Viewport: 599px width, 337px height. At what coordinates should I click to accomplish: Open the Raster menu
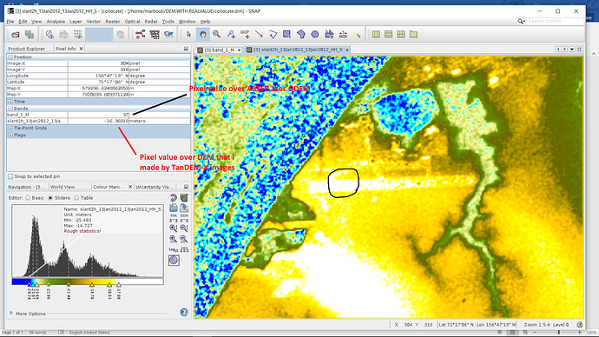(113, 22)
